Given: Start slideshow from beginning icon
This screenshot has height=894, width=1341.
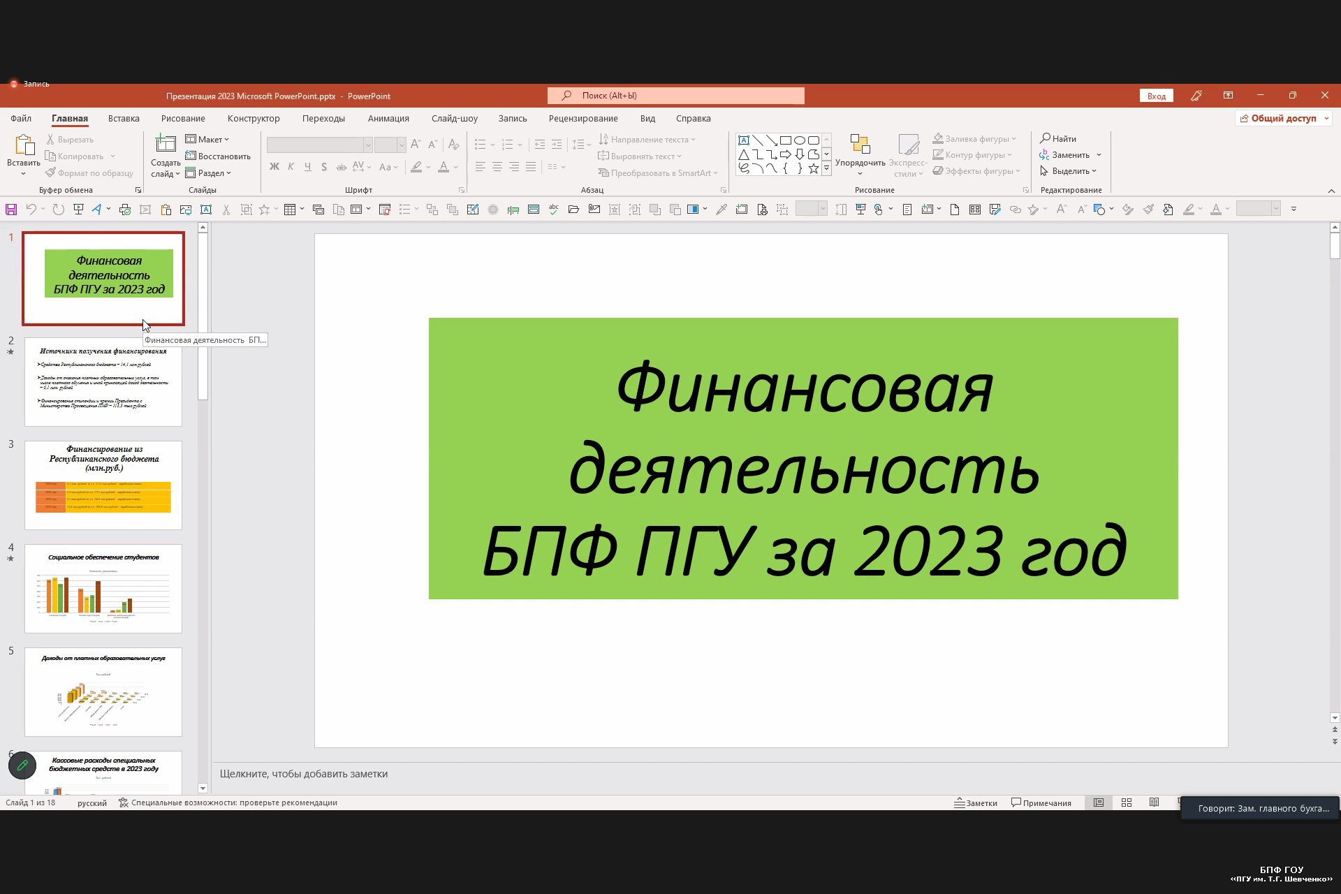Looking at the screenshot, I should (x=78, y=209).
